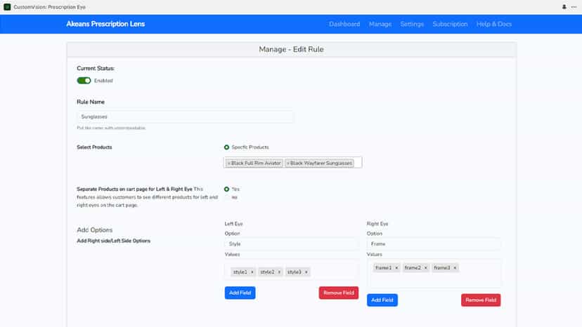
Task: Click the Select Products label
Action: (x=94, y=147)
